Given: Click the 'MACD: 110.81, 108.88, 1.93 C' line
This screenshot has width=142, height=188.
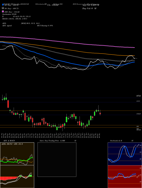Looking at the screenshot, I should pyautogui.click(x=15, y=19).
